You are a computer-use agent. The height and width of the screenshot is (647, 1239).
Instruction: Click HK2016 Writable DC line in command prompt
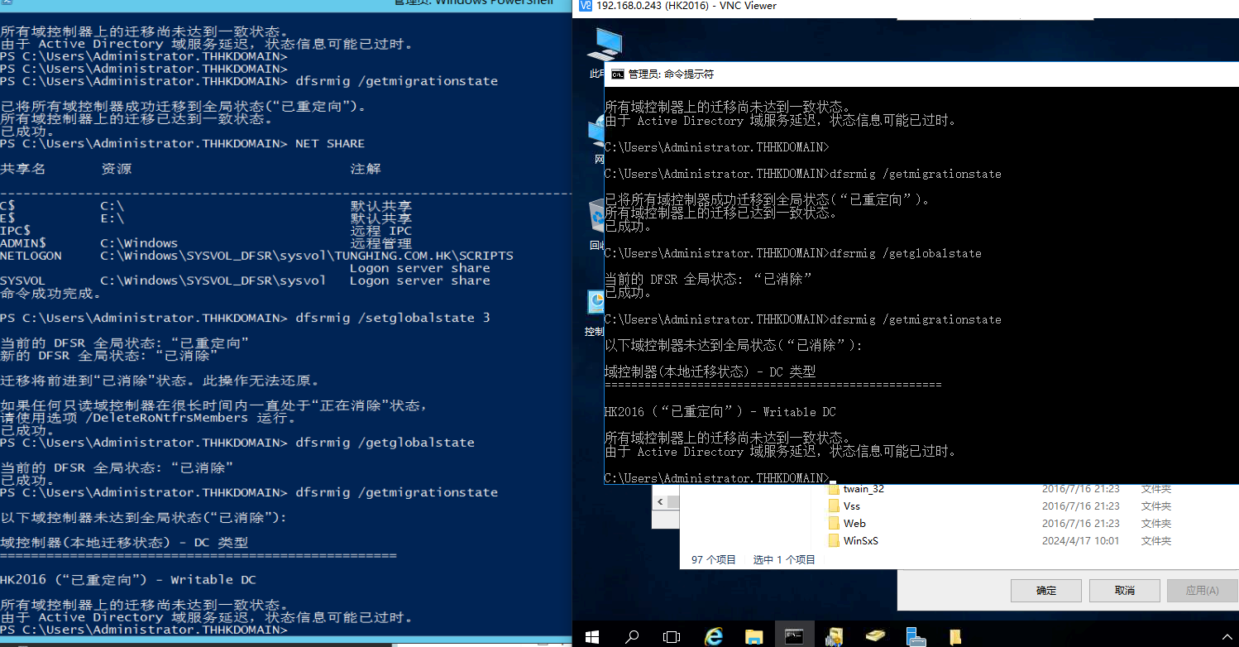tap(720, 411)
